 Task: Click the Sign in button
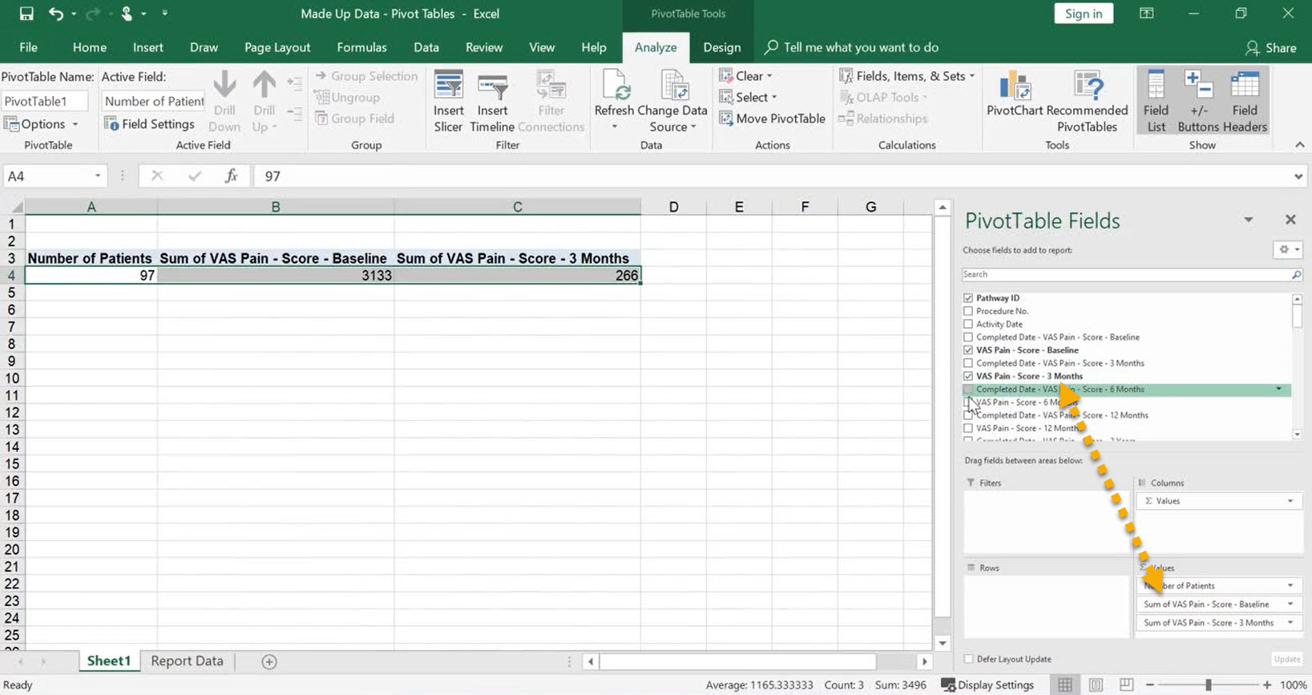(x=1084, y=14)
